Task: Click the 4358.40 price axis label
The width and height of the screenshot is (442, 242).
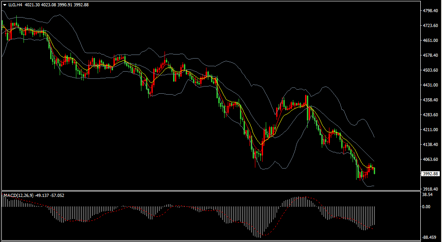Action: click(430, 100)
